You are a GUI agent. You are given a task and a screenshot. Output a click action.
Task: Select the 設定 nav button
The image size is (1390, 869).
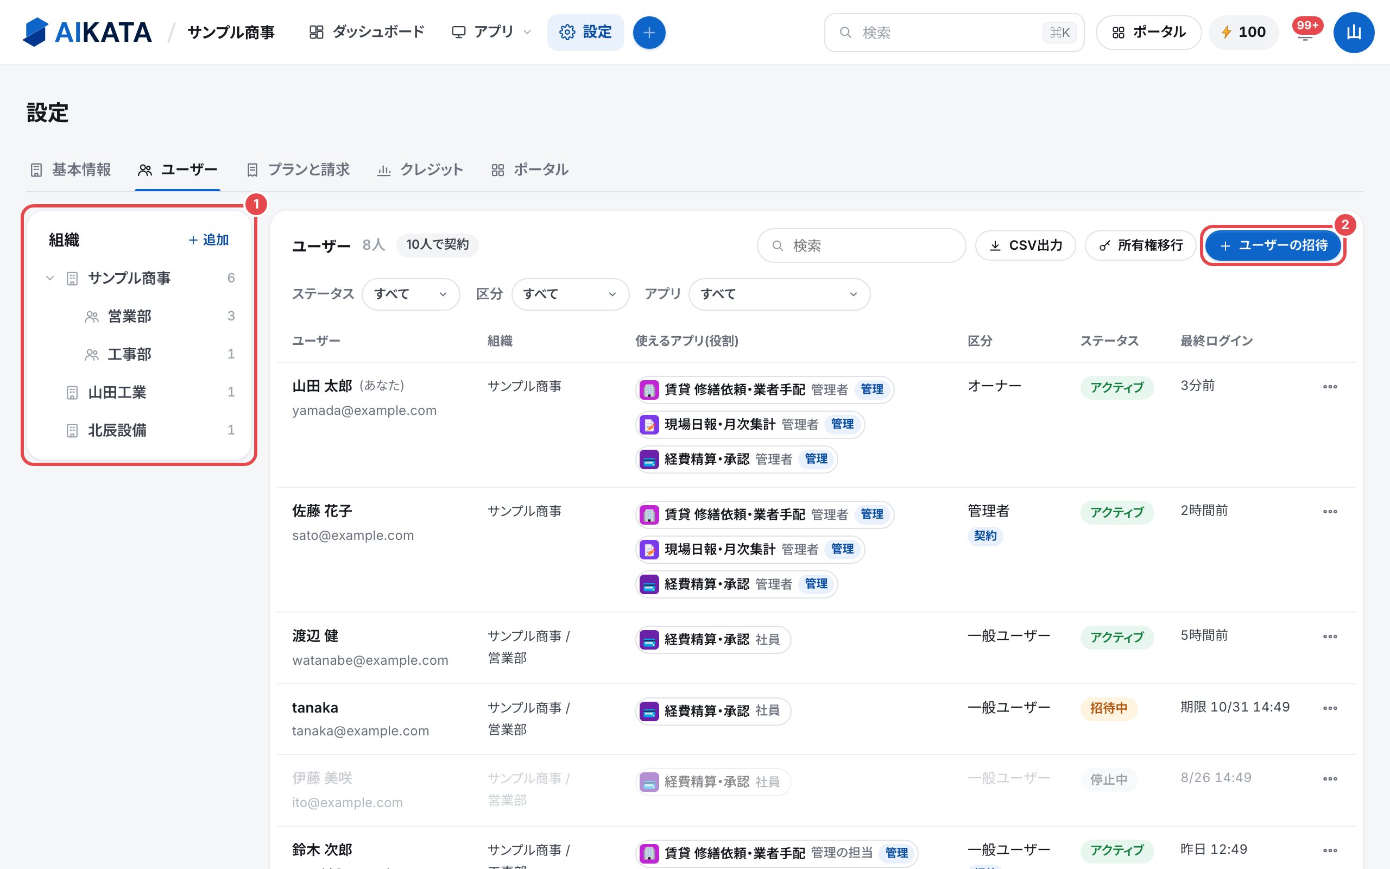pyautogui.click(x=585, y=32)
